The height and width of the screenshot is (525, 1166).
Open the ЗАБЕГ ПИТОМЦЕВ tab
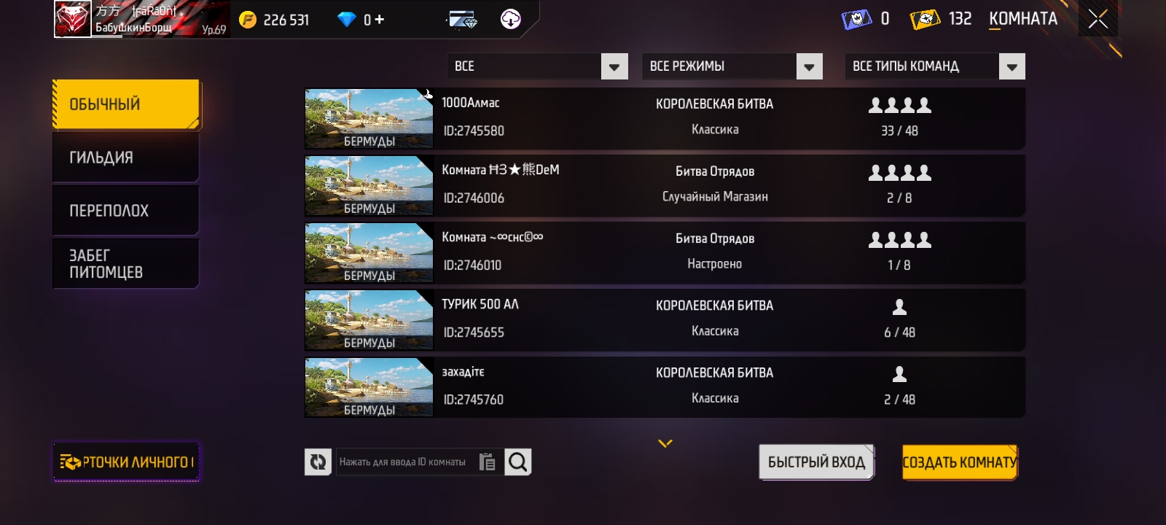click(125, 264)
